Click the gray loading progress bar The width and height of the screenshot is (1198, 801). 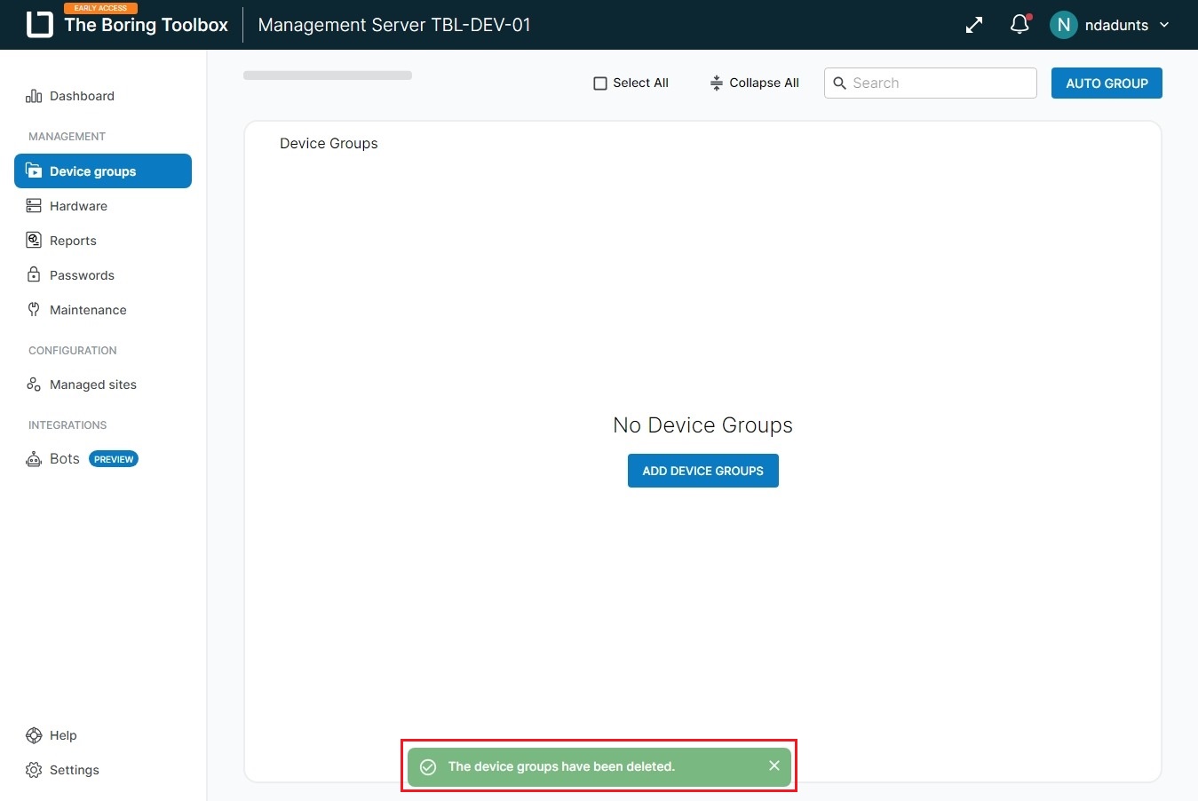coord(328,75)
